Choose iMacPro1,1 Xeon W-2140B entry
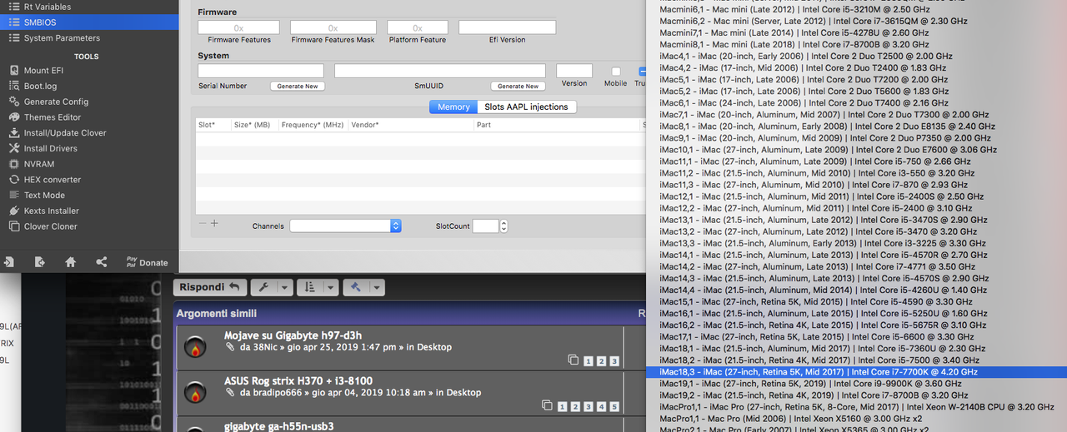Viewport: 1067px width, 432px height. [x=856, y=407]
